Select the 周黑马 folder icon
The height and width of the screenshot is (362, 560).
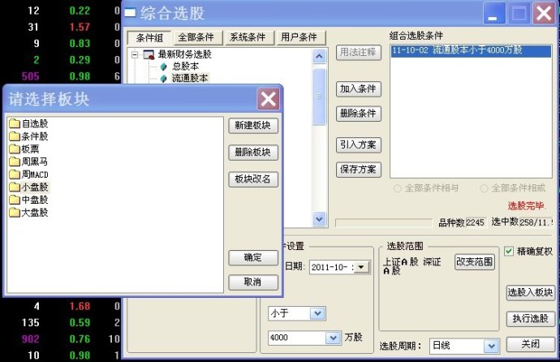pyautogui.click(x=15, y=162)
